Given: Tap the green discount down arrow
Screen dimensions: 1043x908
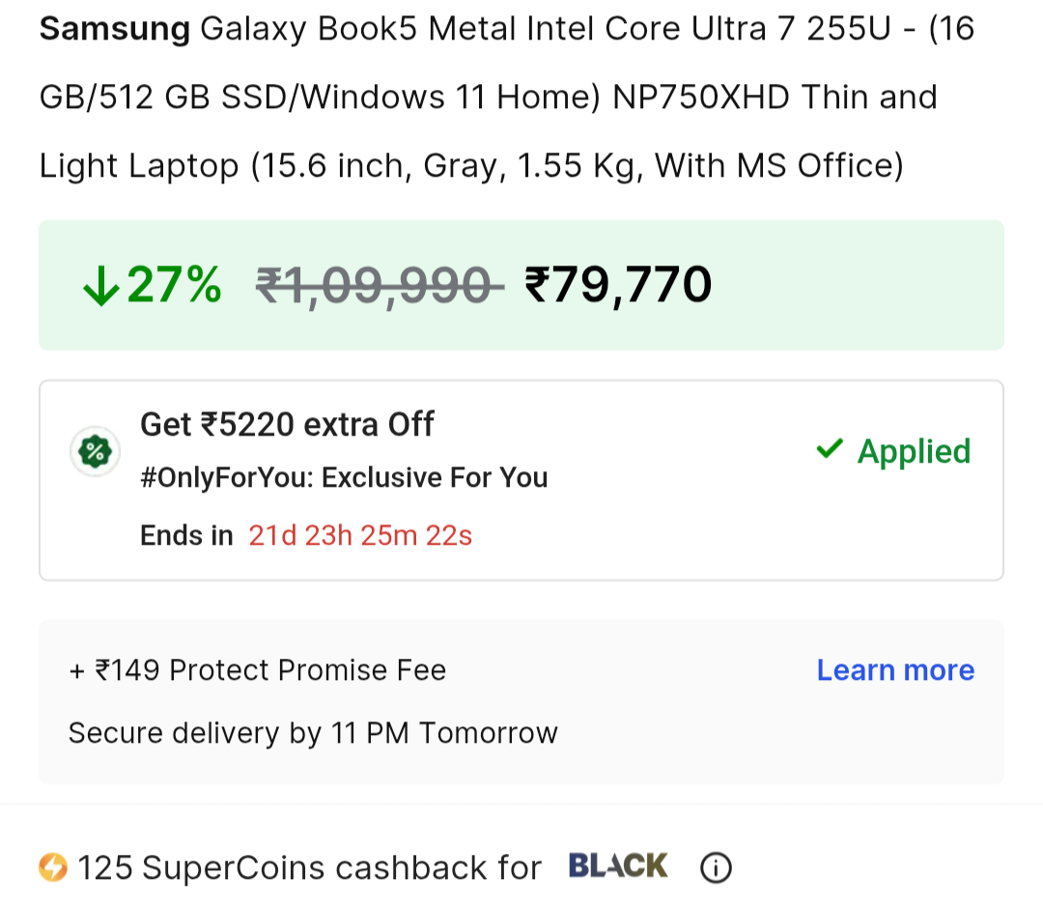Looking at the screenshot, I should tap(100, 287).
